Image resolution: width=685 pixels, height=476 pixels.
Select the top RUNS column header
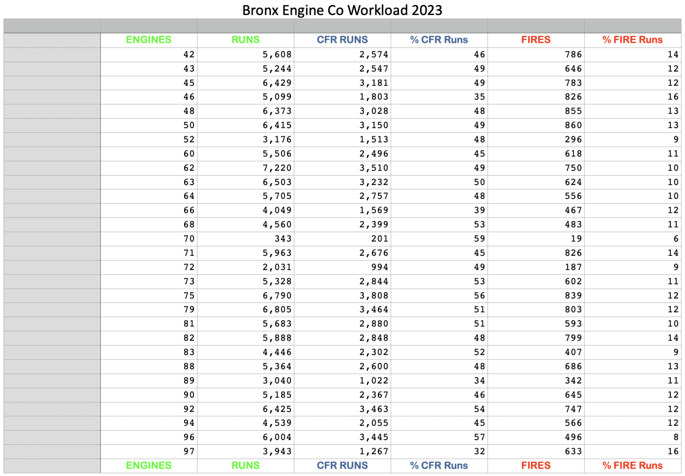pos(245,40)
